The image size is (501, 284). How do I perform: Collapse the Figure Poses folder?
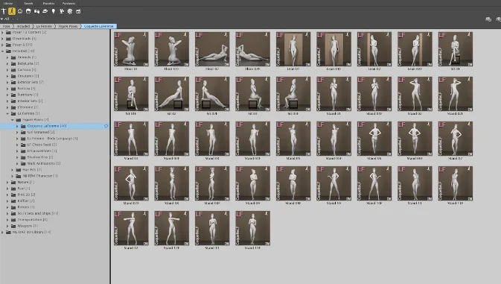(x=13, y=120)
